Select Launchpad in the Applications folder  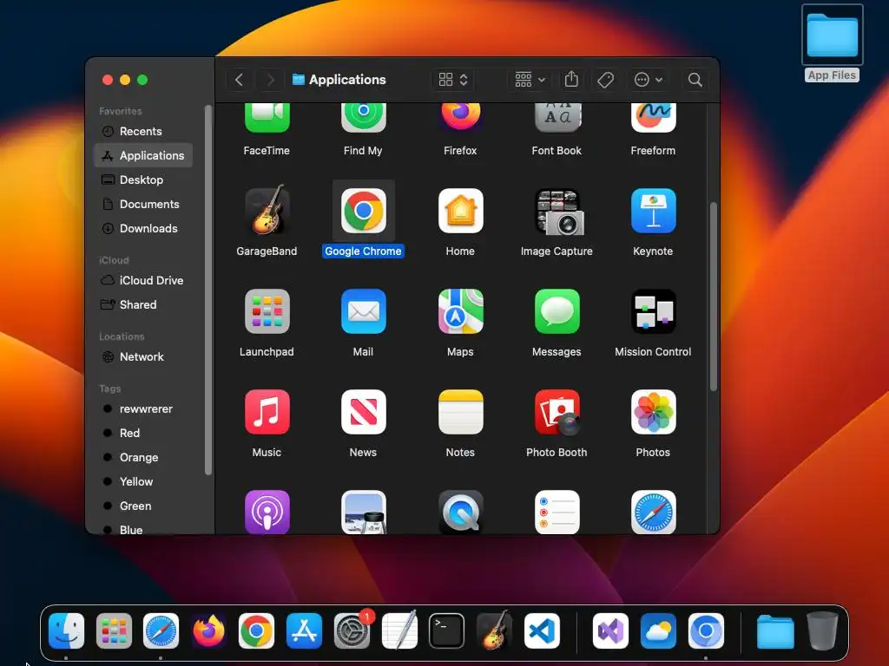[267, 311]
